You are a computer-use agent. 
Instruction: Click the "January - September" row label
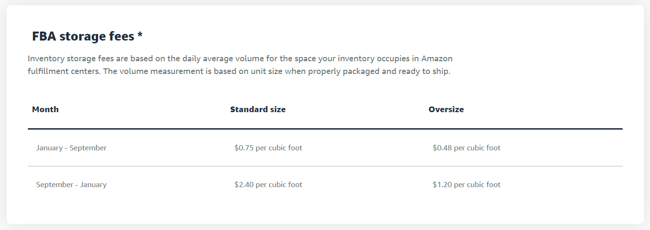tap(71, 148)
